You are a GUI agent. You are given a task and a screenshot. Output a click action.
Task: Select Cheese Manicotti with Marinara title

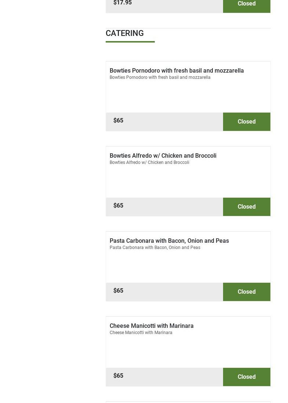(x=152, y=326)
